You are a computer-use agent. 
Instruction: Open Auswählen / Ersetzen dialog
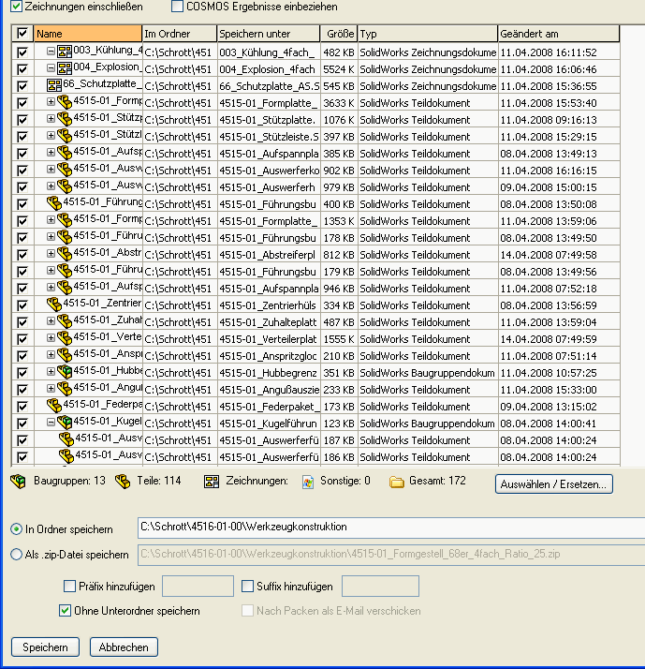click(x=554, y=483)
